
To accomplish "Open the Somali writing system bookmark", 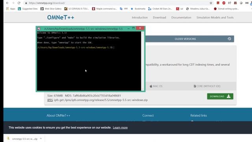I will (226, 9).
